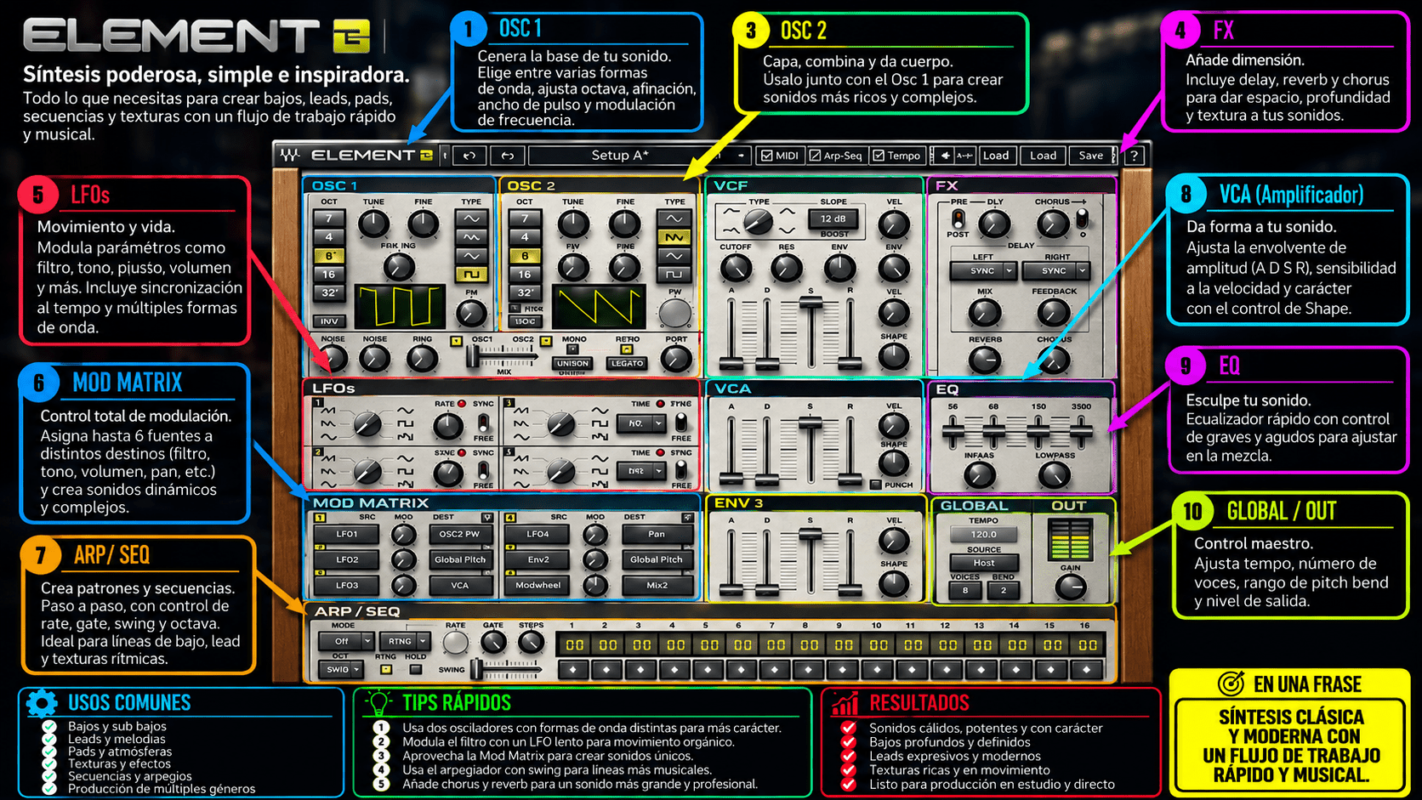Screen dimensions: 1422x800
Task: Toggle the ARP HOLD button
Action: (416, 669)
